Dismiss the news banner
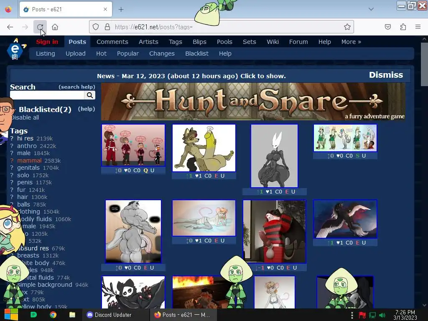Viewport: 428px width, 321px height. [x=386, y=75]
